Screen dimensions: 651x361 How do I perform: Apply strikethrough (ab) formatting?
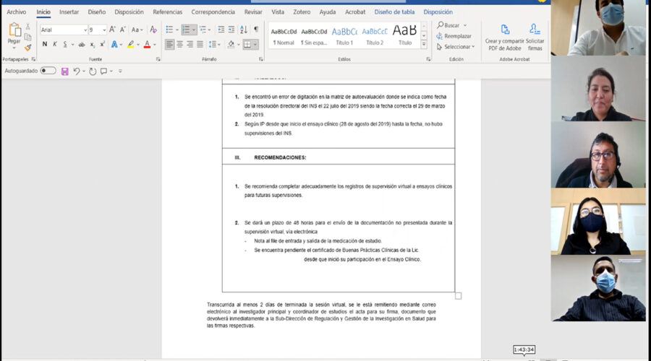pyautogui.click(x=82, y=44)
